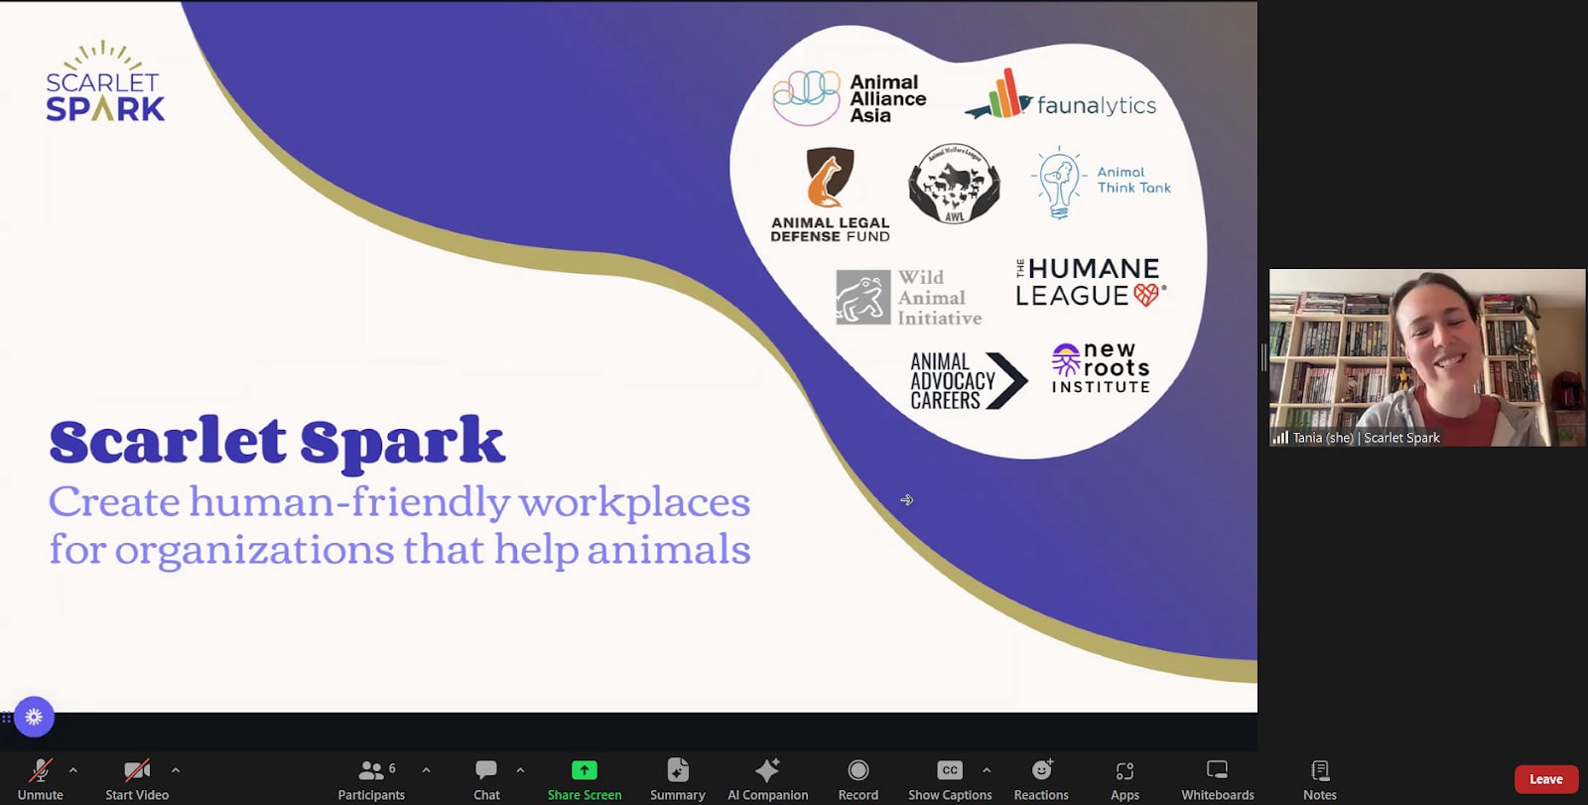The image size is (1588, 805).
Task: Click the green Share Screen button
Action: coord(585,779)
